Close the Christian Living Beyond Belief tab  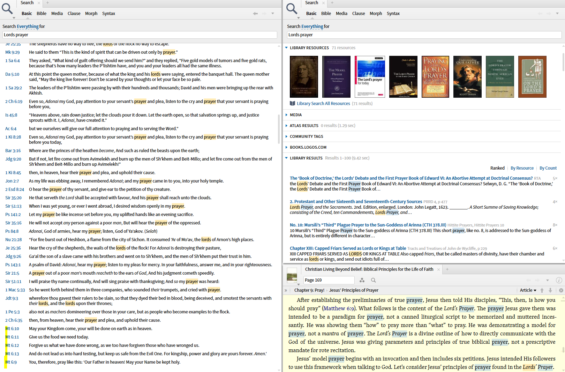pyautogui.click(x=439, y=269)
